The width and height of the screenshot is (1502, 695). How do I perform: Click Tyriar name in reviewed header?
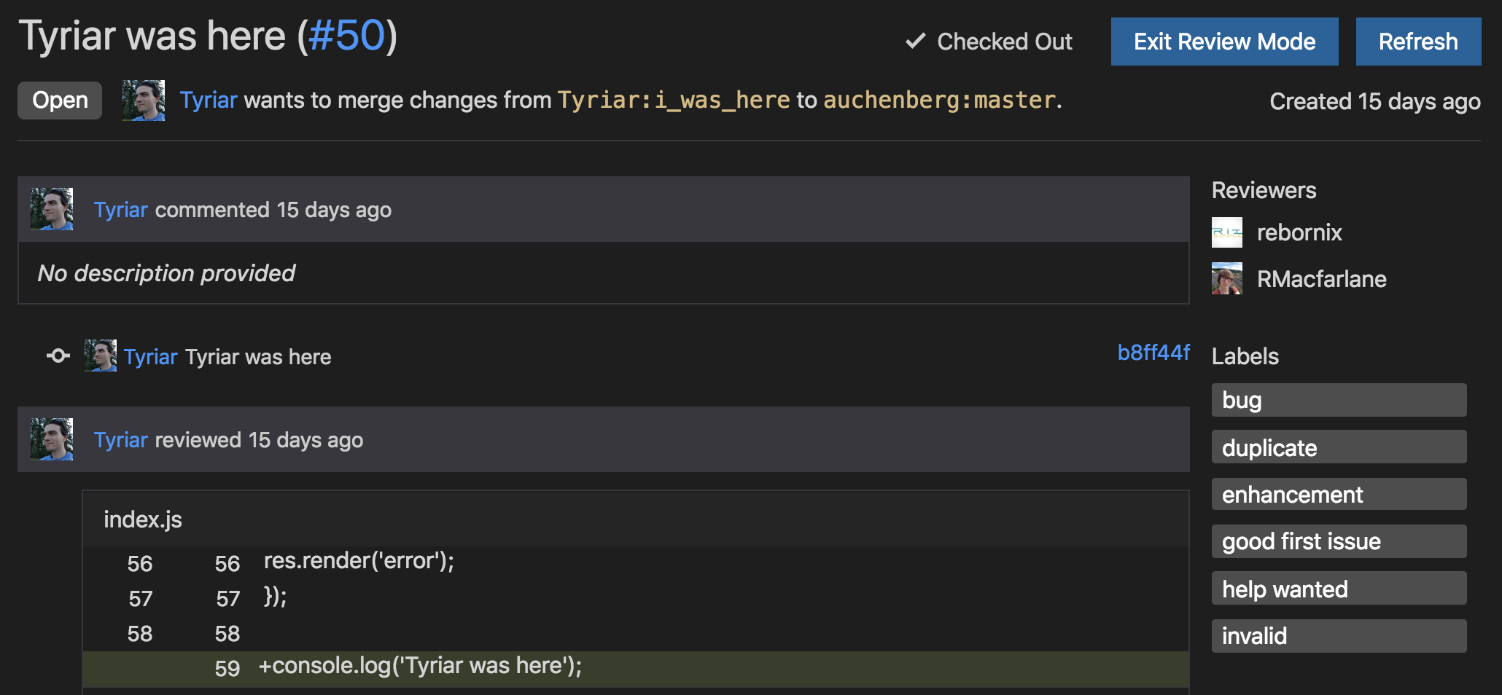[x=121, y=440]
